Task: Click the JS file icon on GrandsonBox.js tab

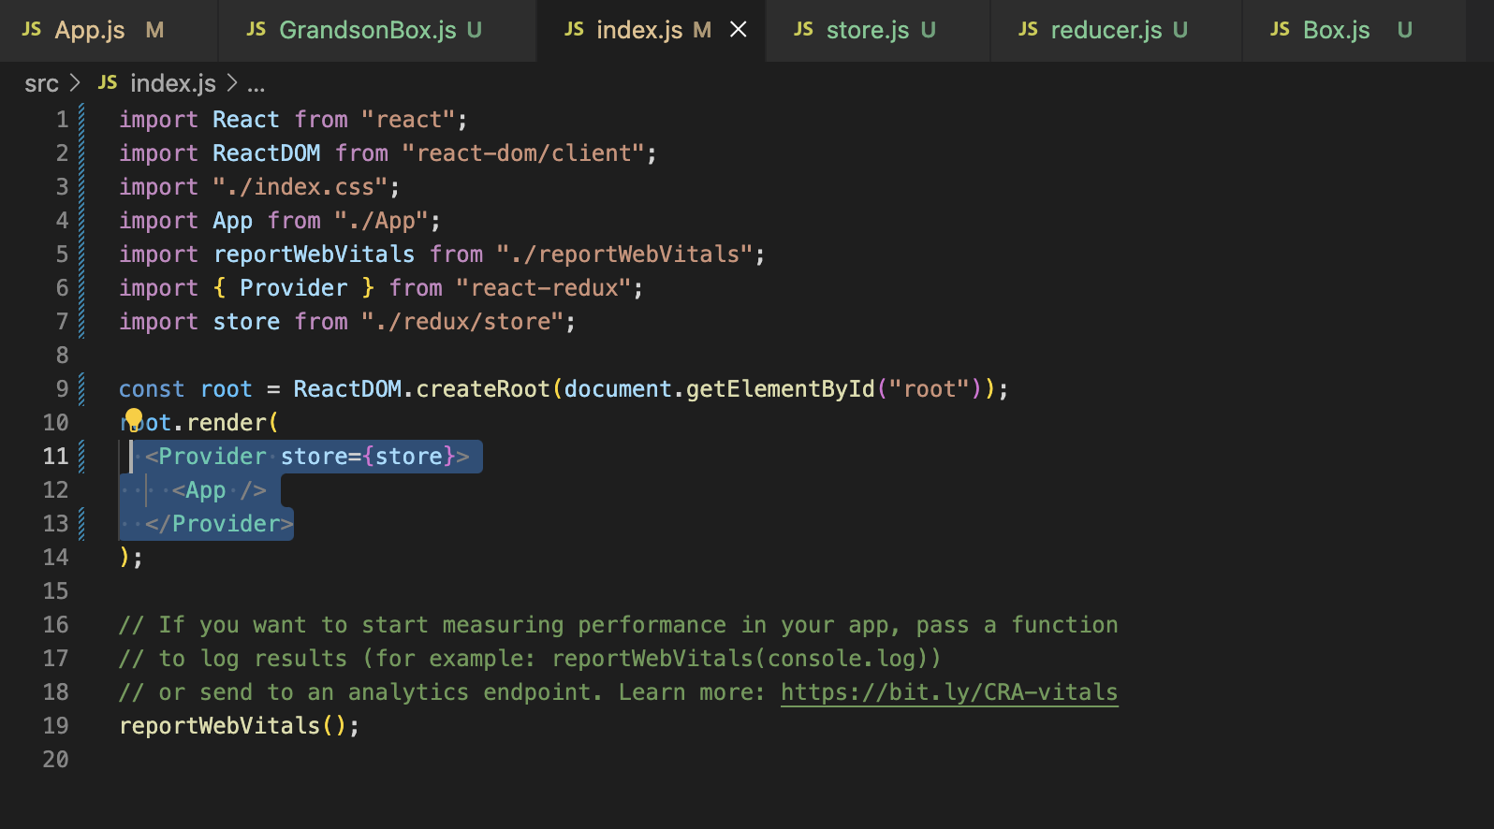Action: [x=256, y=30]
